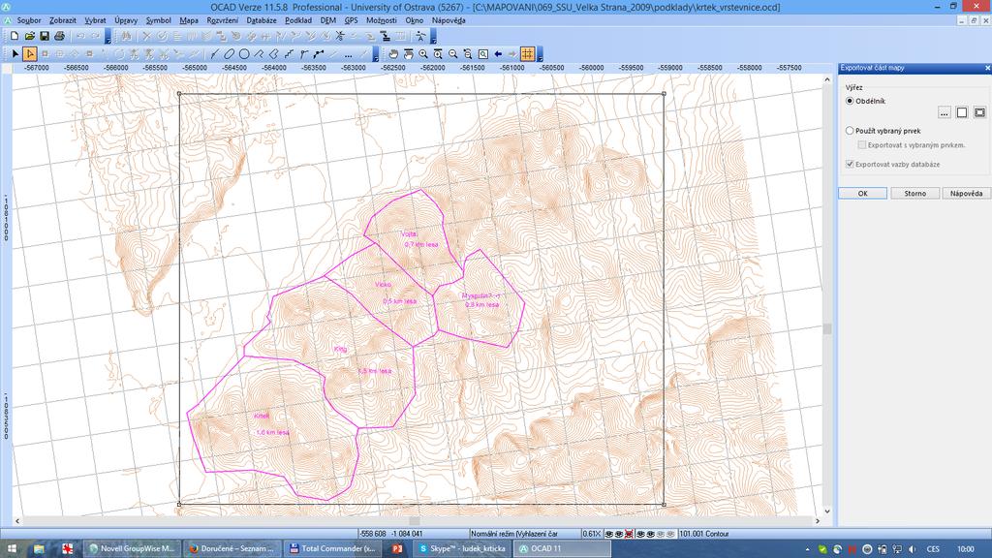The width and height of the screenshot is (992, 558).
Task: Go to previous view blue arrow
Action: pyautogui.click(x=498, y=54)
